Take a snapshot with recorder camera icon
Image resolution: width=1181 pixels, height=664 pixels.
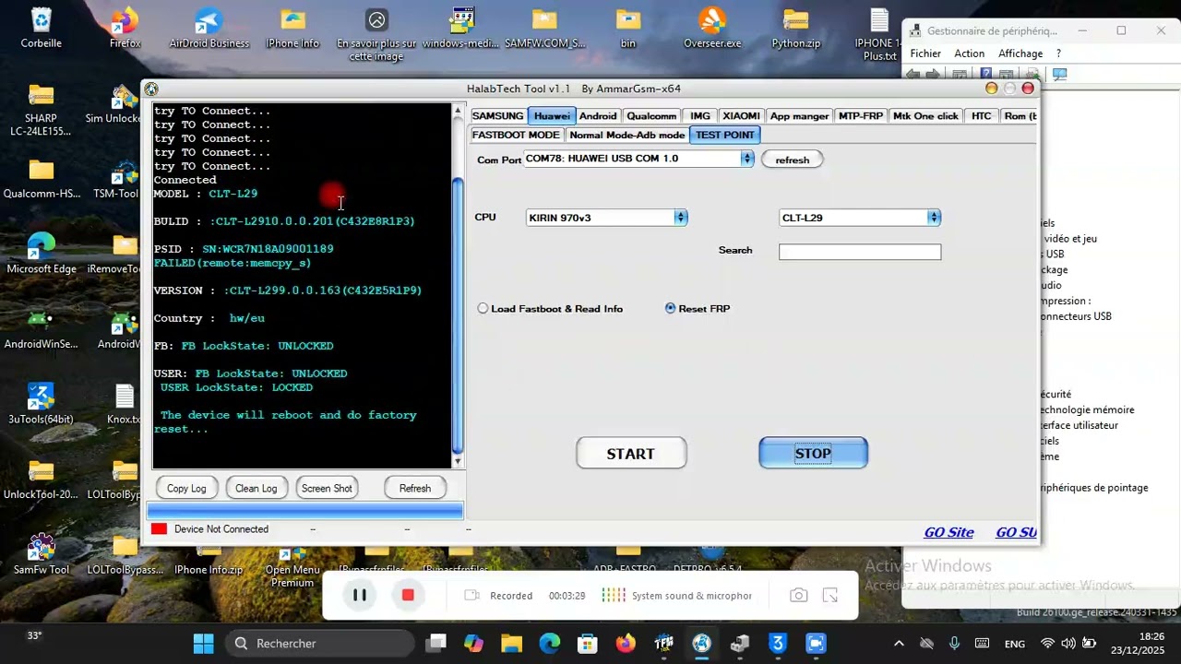coord(799,596)
